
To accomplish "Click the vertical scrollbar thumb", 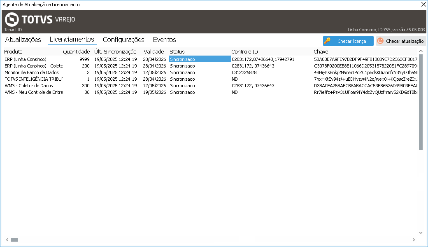I will 421,102.
